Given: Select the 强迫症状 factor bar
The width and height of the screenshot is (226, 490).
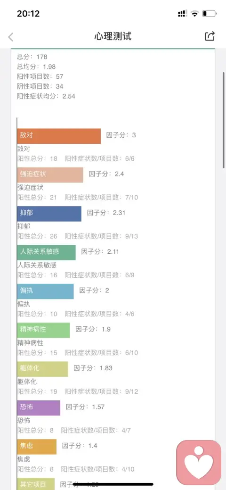Looking at the screenshot, I should click(x=50, y=174).
